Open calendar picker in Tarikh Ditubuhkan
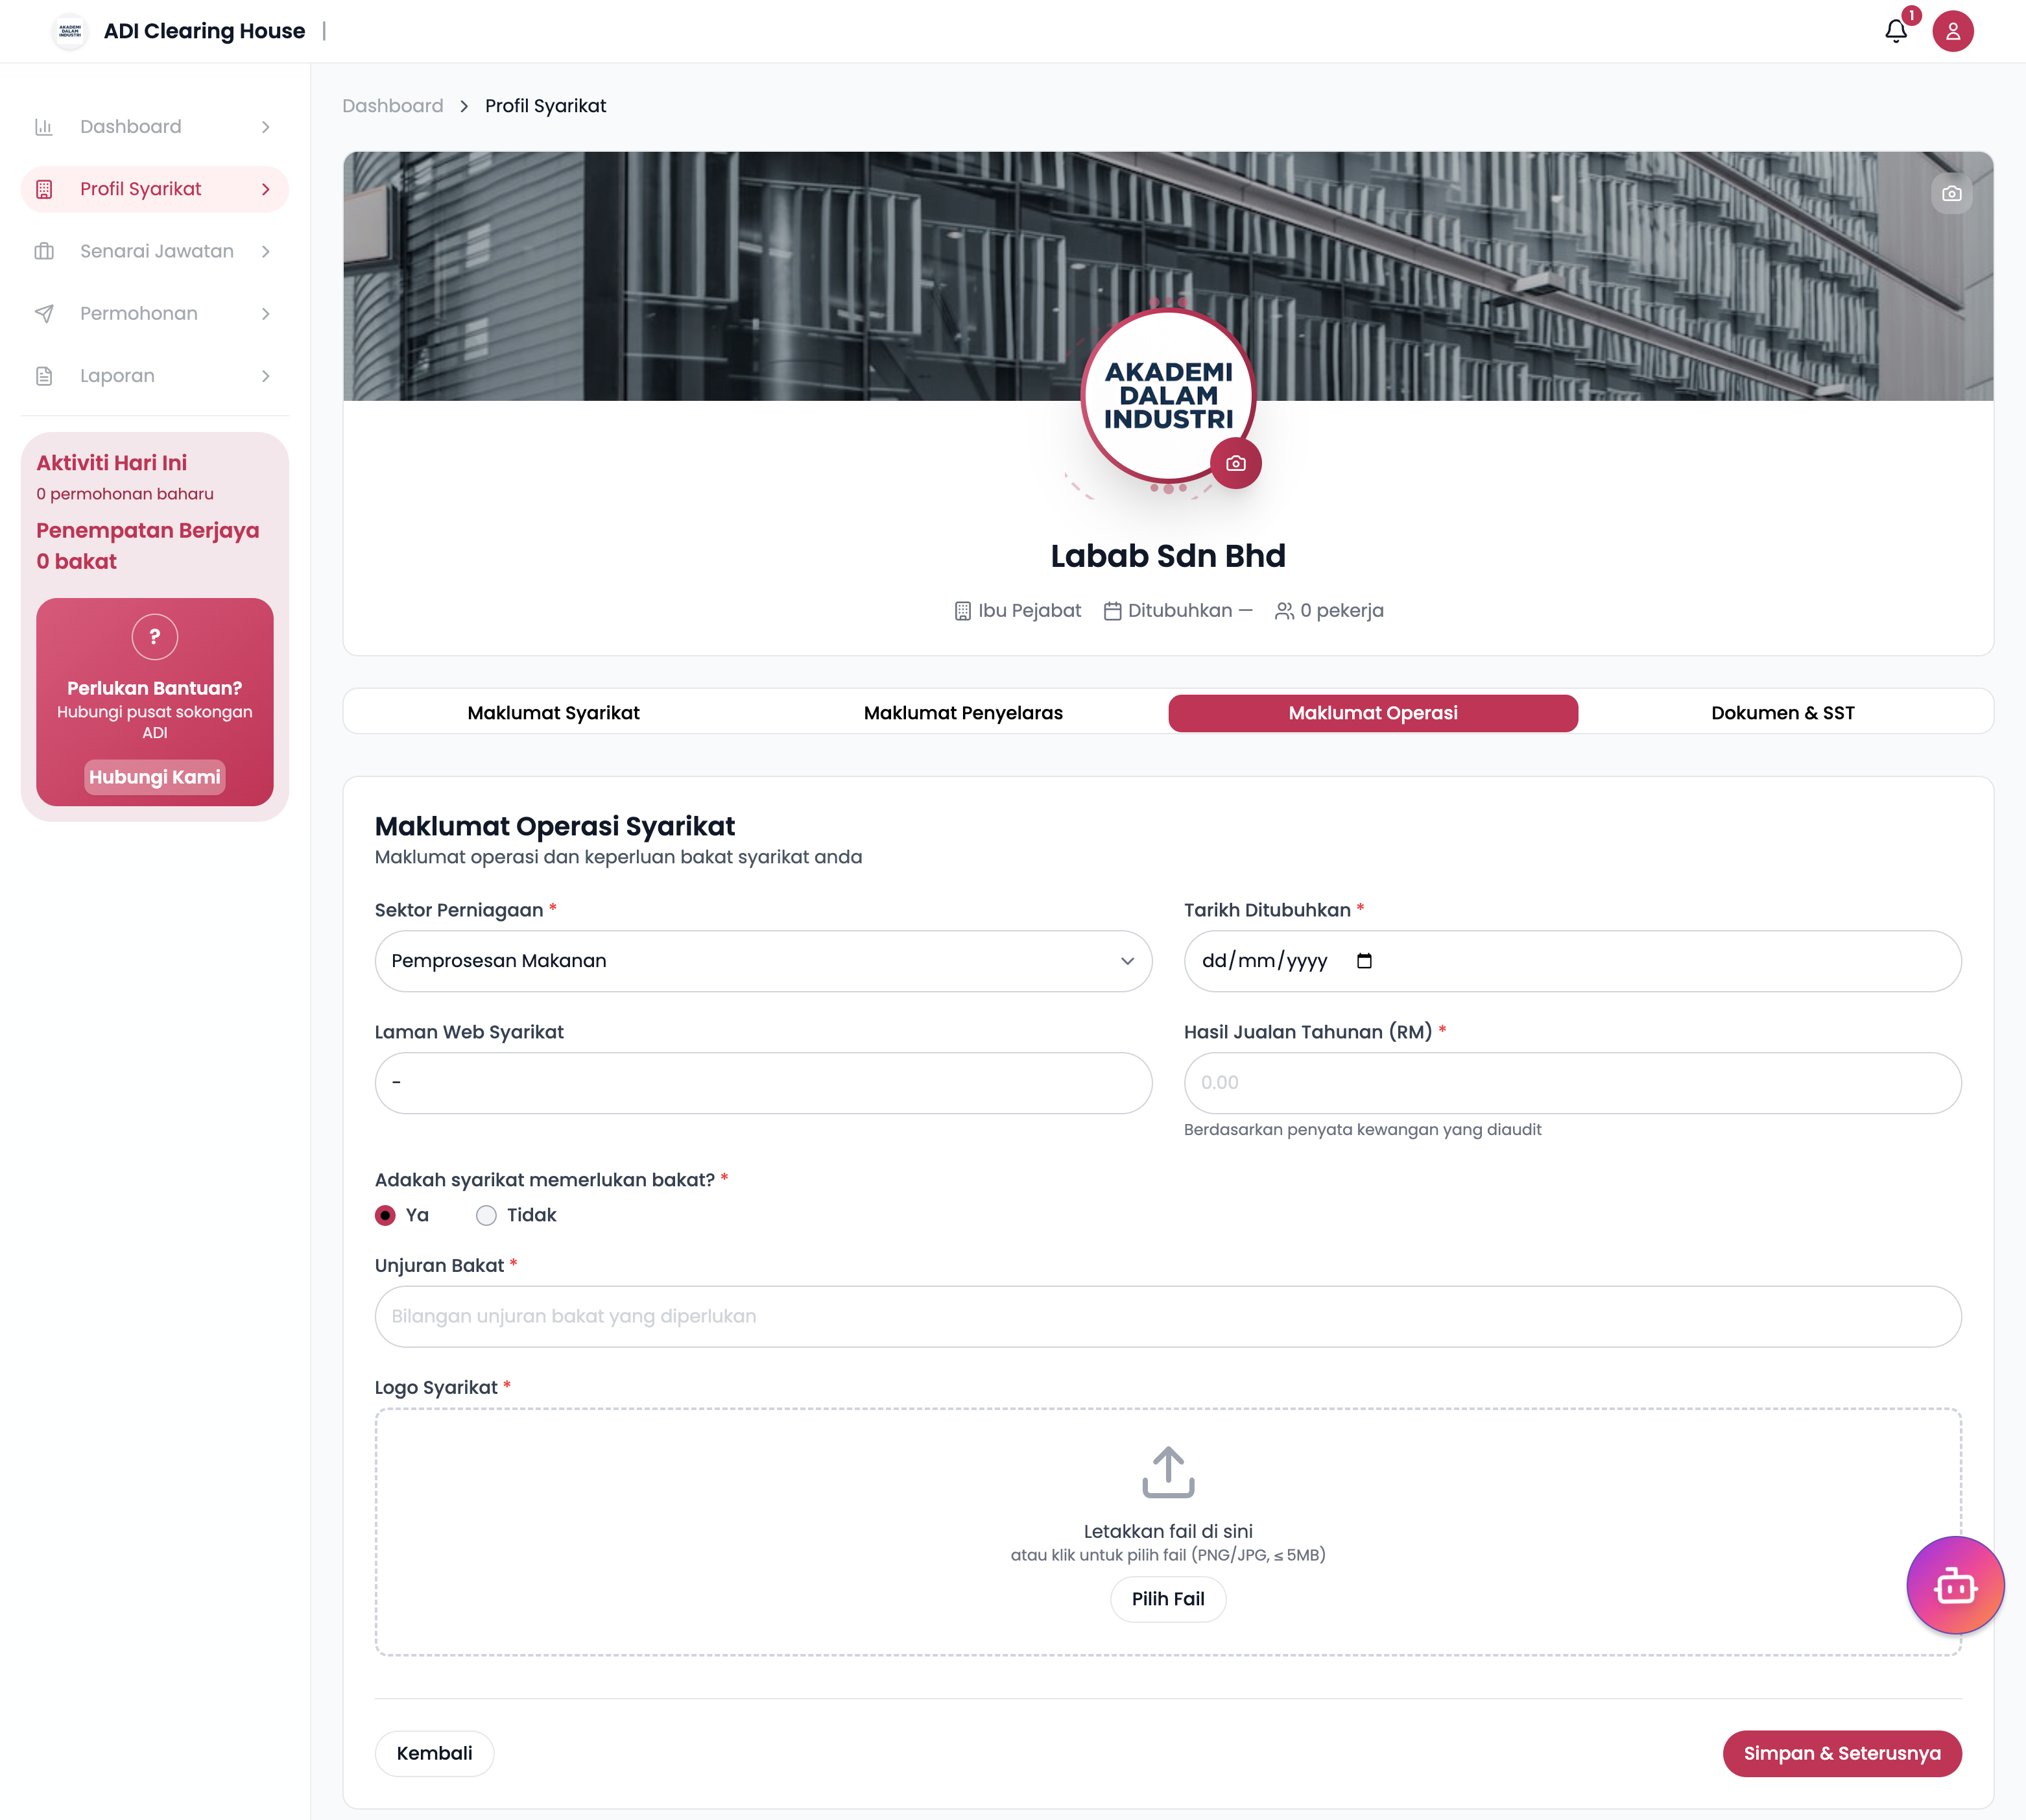 coord(1364,961)
